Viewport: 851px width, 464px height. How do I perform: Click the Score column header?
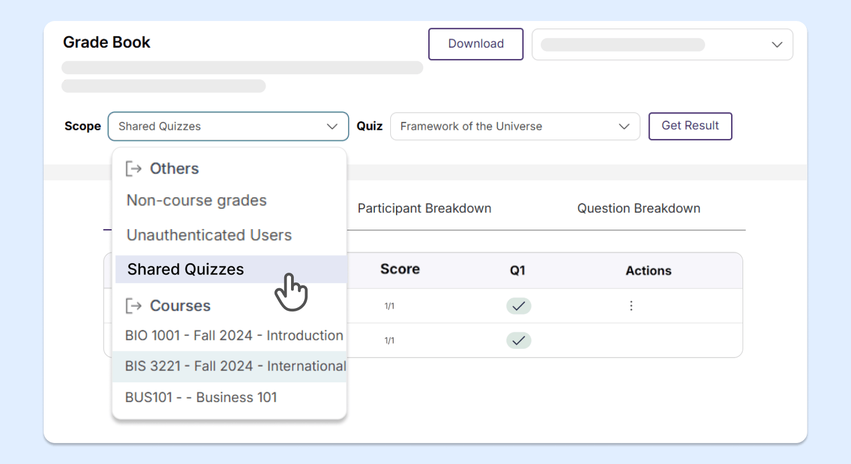(x=400, y=269)
